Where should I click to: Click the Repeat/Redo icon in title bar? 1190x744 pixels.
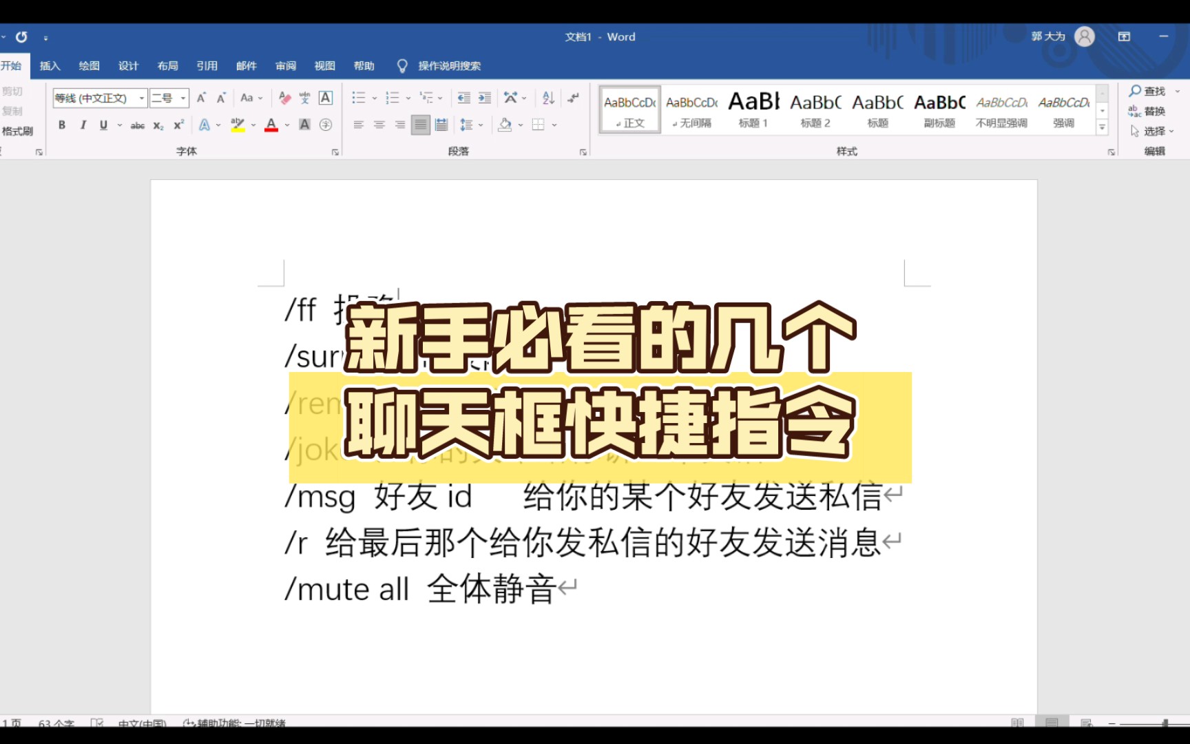pyautogui.click(x=21, y=37)
